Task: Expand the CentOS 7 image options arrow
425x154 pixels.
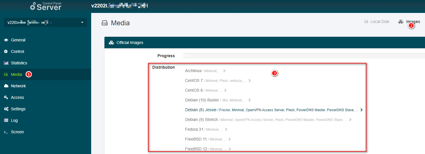Action: click(x=250, y=81)
